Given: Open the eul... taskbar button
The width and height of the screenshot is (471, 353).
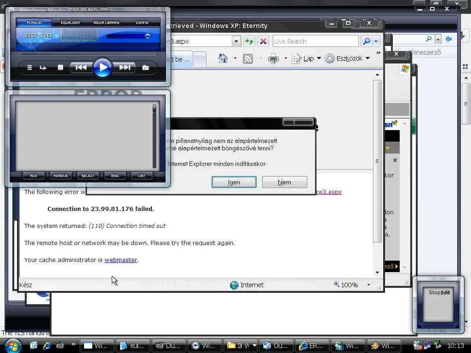Looking at the screenshot, I should (x=132, y=346).
